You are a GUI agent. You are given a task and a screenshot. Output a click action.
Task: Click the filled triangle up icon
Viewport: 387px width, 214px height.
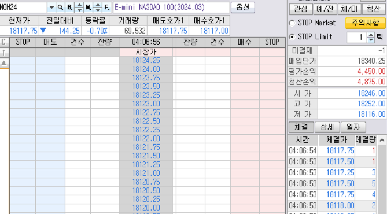tap(3, 63)
